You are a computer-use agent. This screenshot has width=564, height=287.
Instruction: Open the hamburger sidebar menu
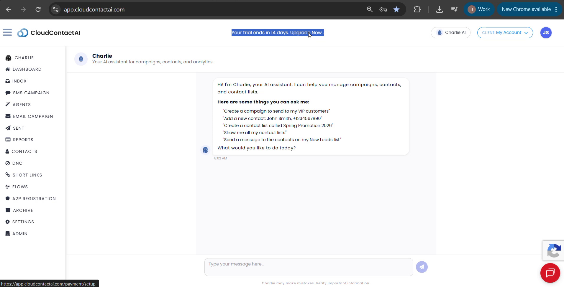(7, 32)
